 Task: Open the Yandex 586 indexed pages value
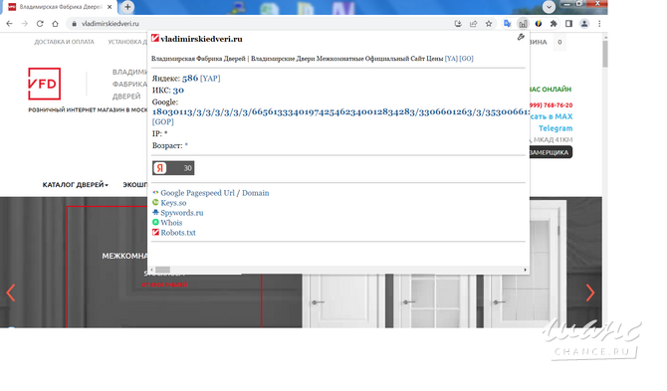pos(190,79)
